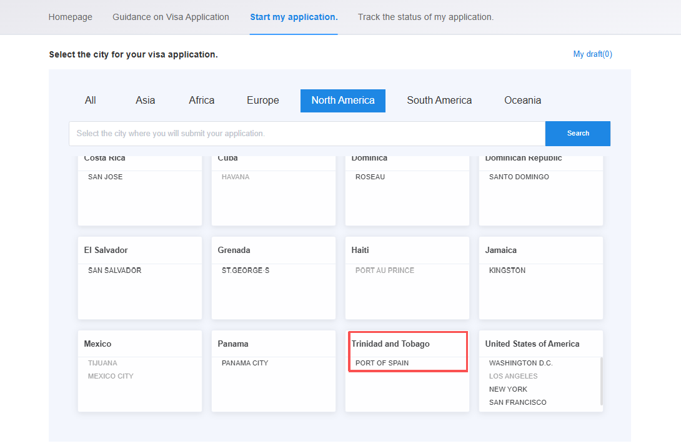
Task: View Oceania cities
Action: 522,101
